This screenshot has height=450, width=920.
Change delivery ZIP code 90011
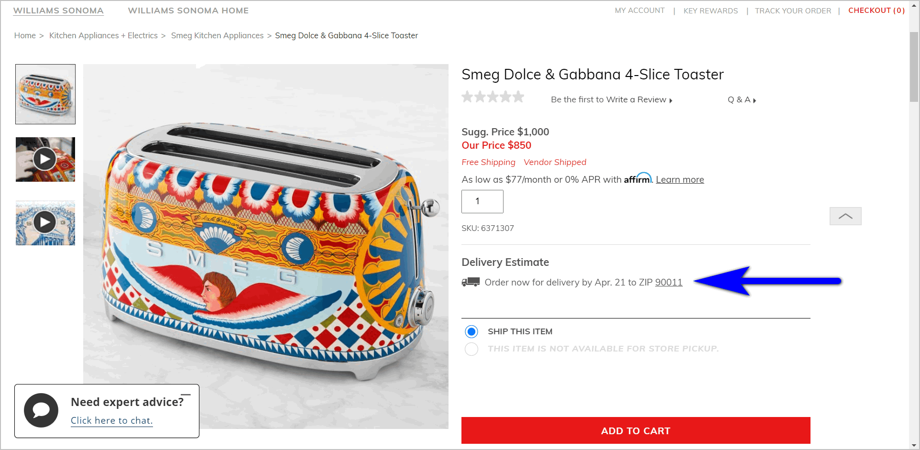pos(668,282)
